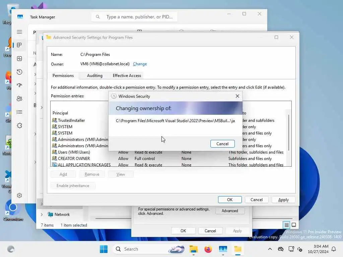Image resolution: width=343 pixels, height=257 pixels.
Task: Click the permission entries vertical scrollbar
Action: click(x=289, y=133)
